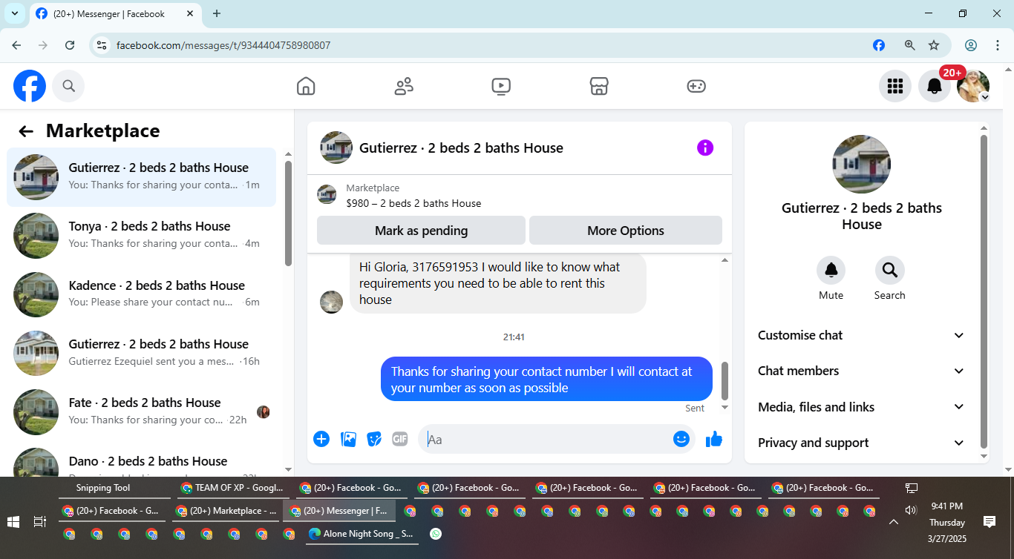Search in conversation using magnifier icon
1014x559 pixels.
pyautogui.click(x=889, y=271)
